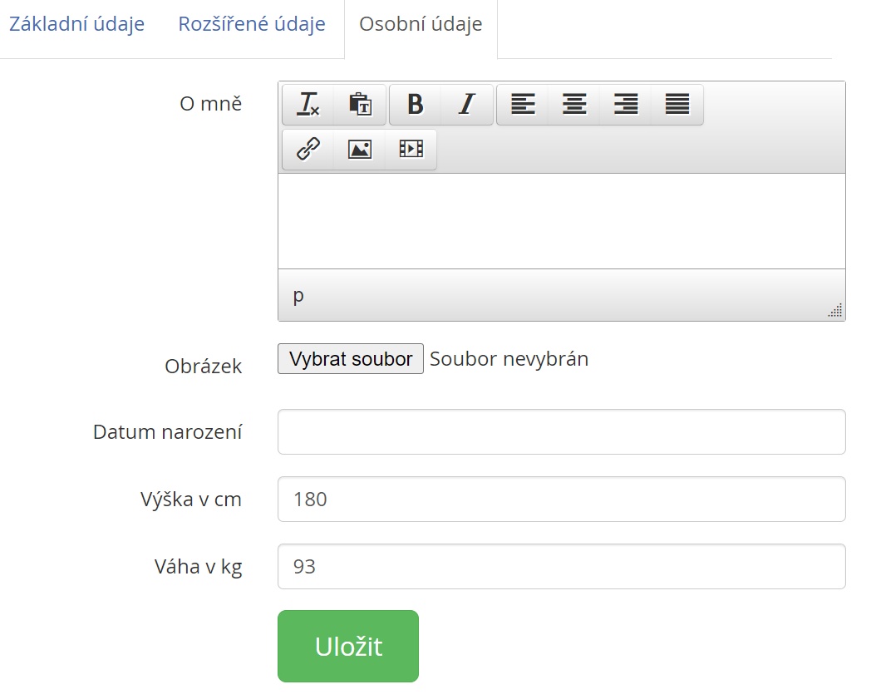This screenshot has height=699, width=871.
Task: Align text left in editor
Action: coord(523,105)
